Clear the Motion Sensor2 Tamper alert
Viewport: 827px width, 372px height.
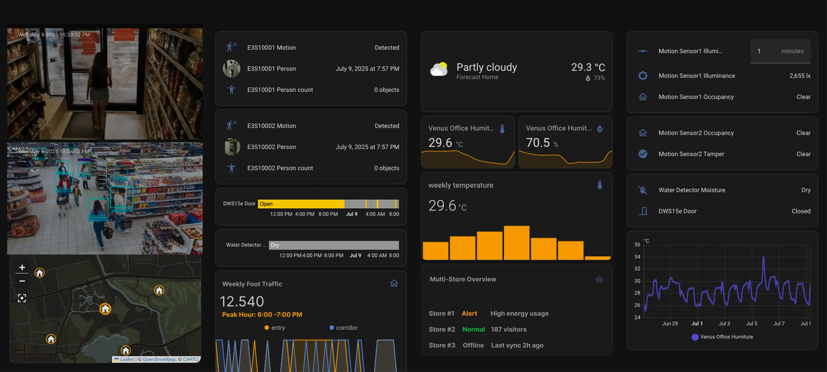(803, 154)
